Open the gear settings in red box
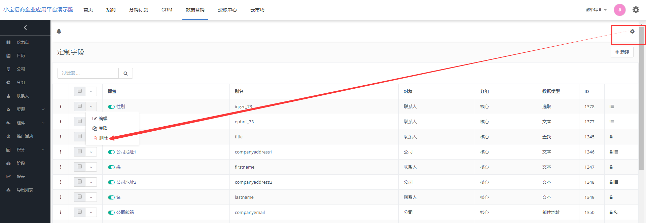Image resolution: width=646 pixels, height=223 pixels. click(x=632, y=31)
